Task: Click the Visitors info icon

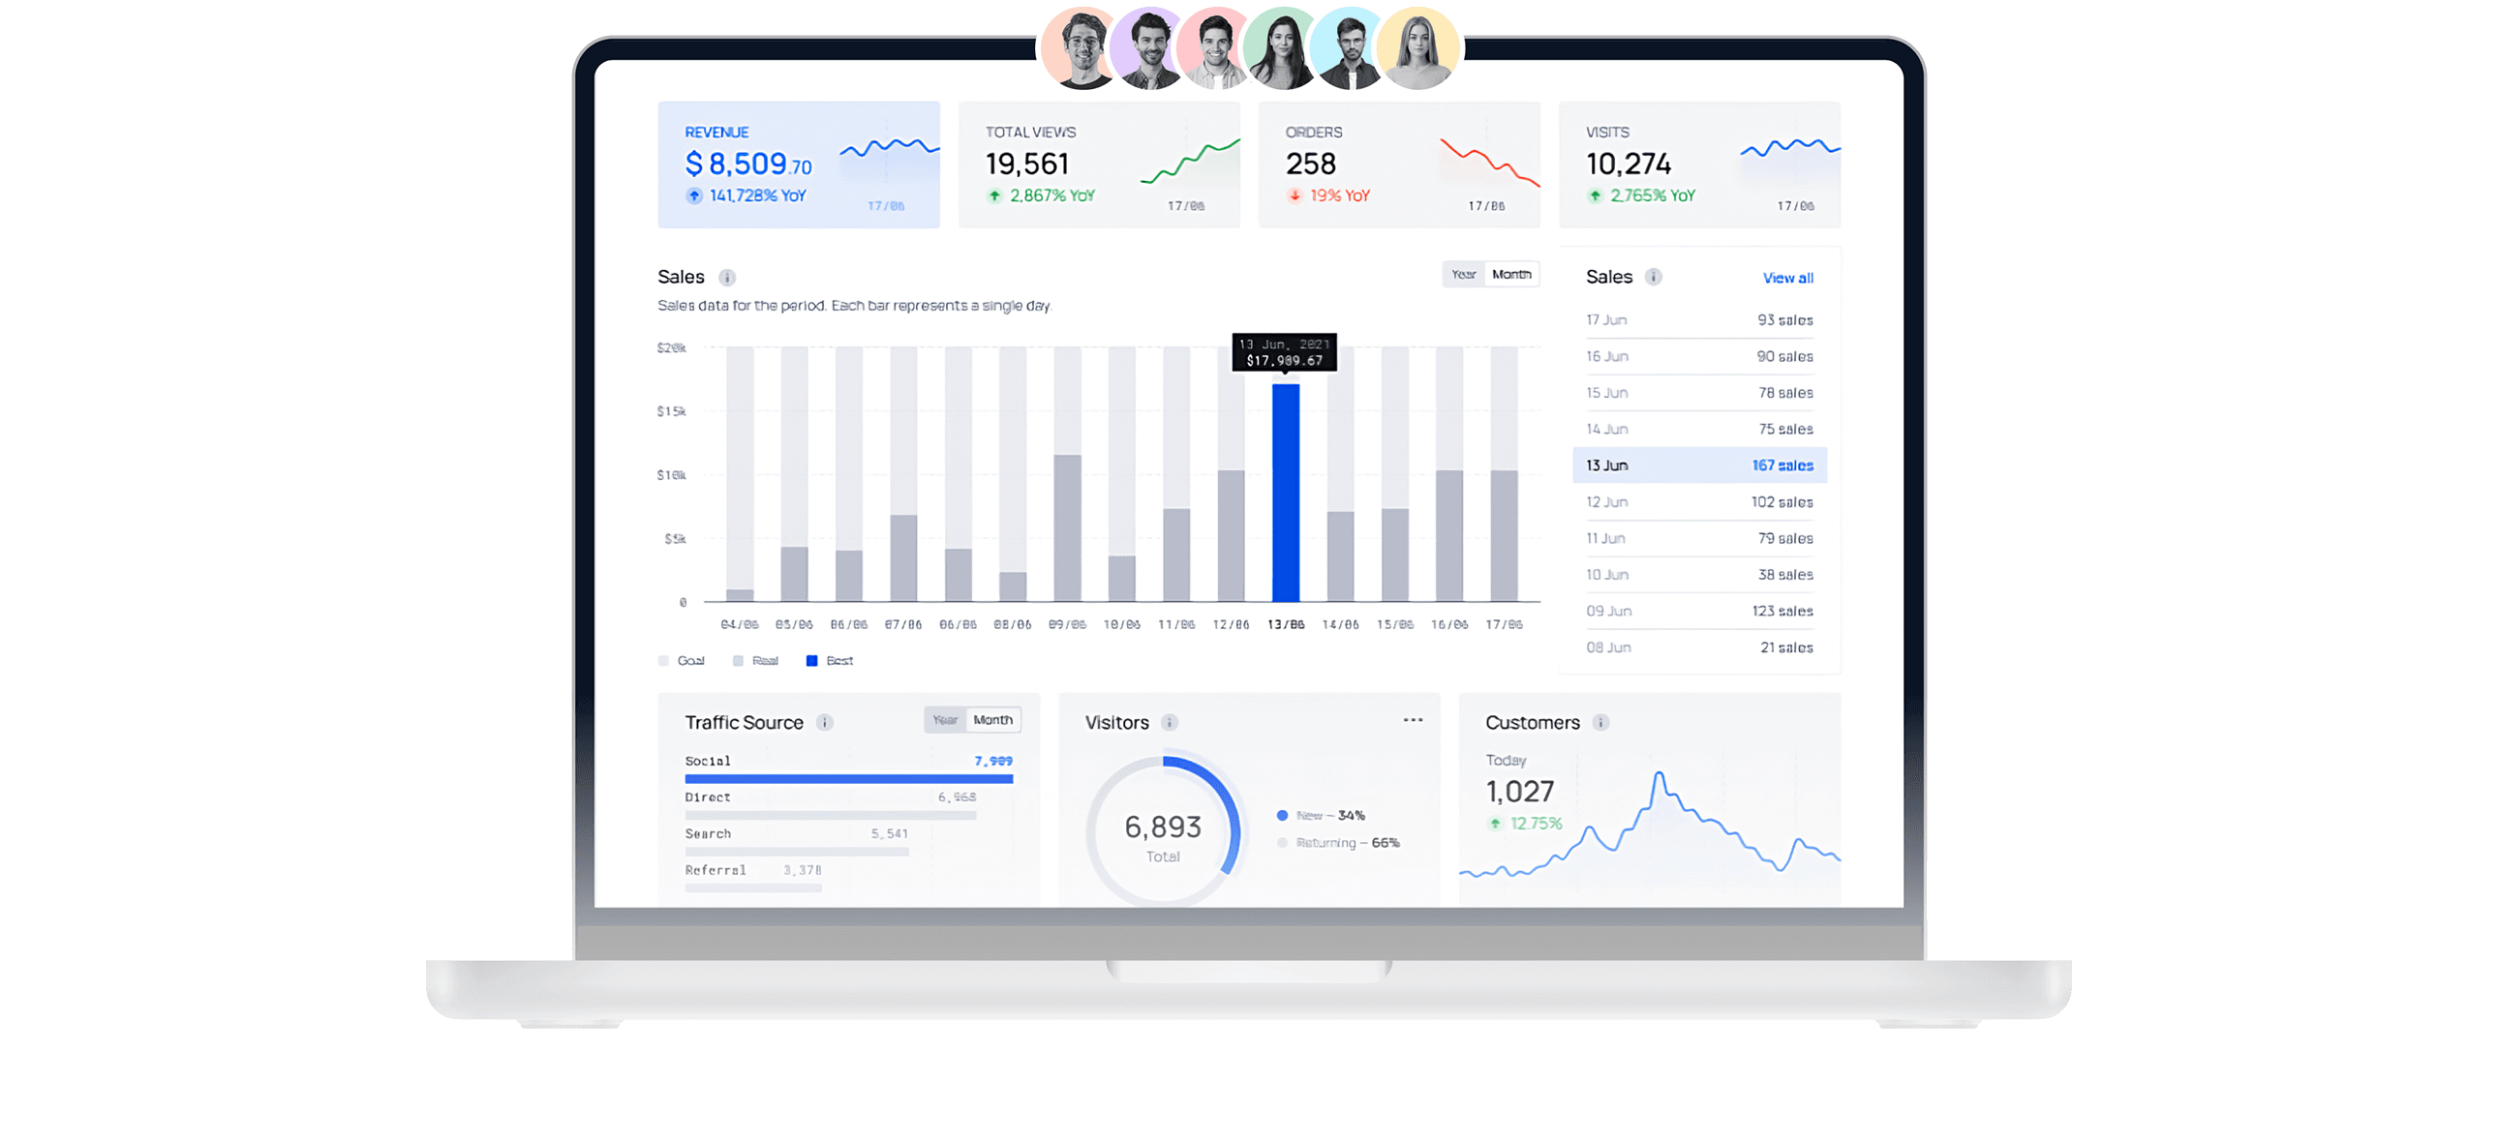Action: pos(1170,722)
